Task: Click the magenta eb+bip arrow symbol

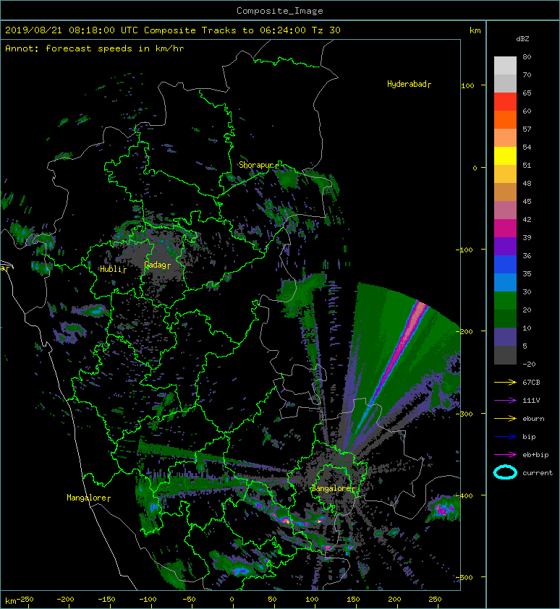Action: click(x=505, y=455)
